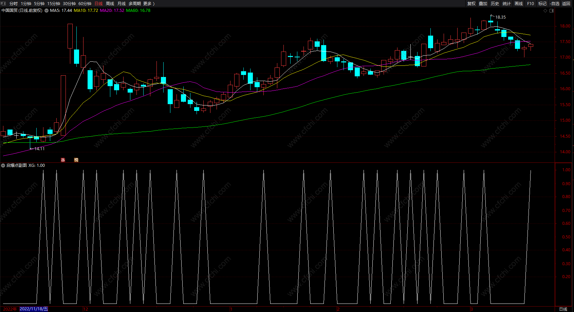Click the 12 month marker on the time axis
Image resolution: width=574 pixels, height=312 pixels.
(x=86, y=309)
